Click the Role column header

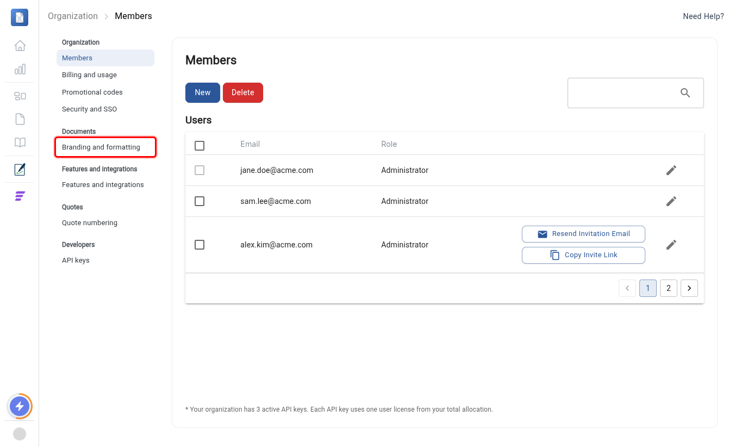pos(389,144)
